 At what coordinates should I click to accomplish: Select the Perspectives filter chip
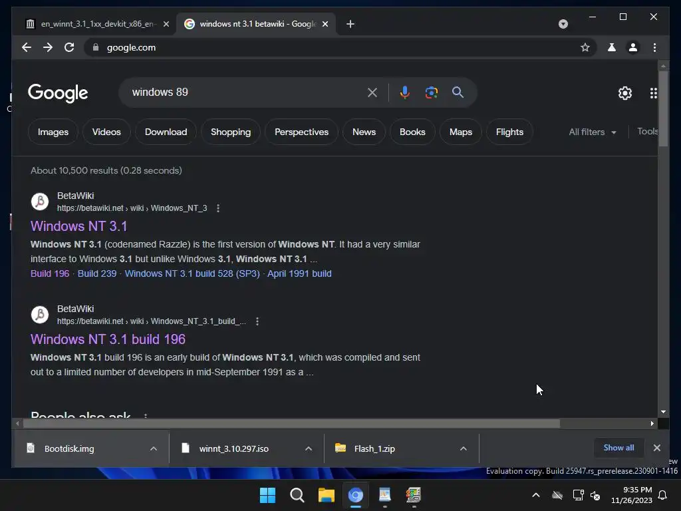pyautogui.click(x=301, y=132)
